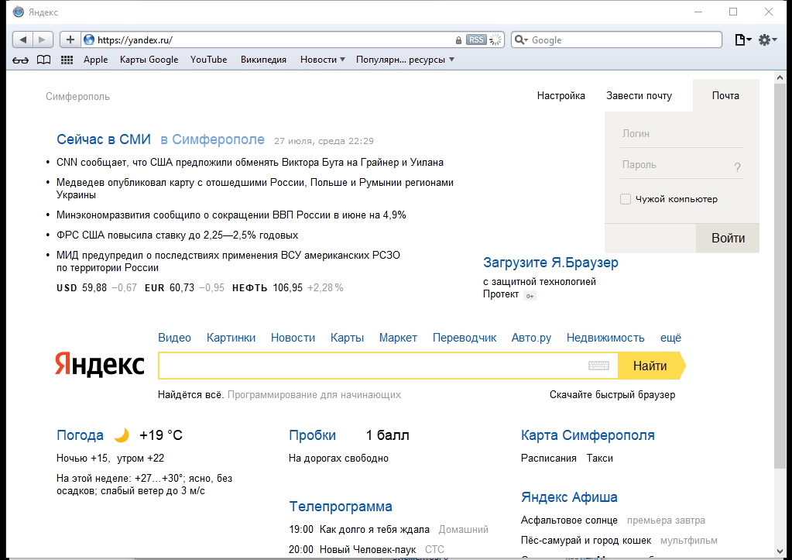Expand the Новости bookmarks folder
The height and width of the screenshot is (560, 792).
(322, 60)
